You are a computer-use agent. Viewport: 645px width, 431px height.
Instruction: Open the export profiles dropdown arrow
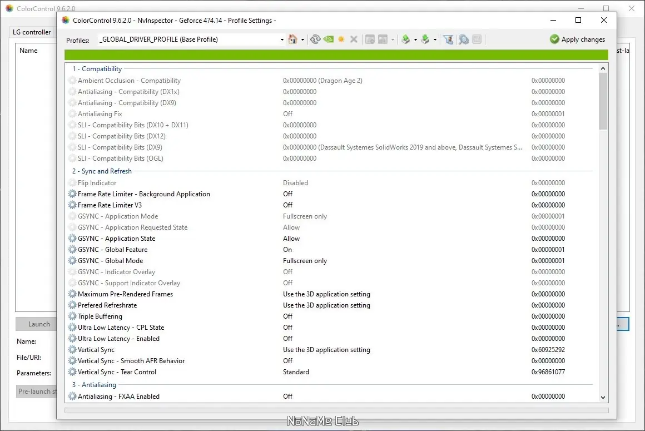pos(415,40)
